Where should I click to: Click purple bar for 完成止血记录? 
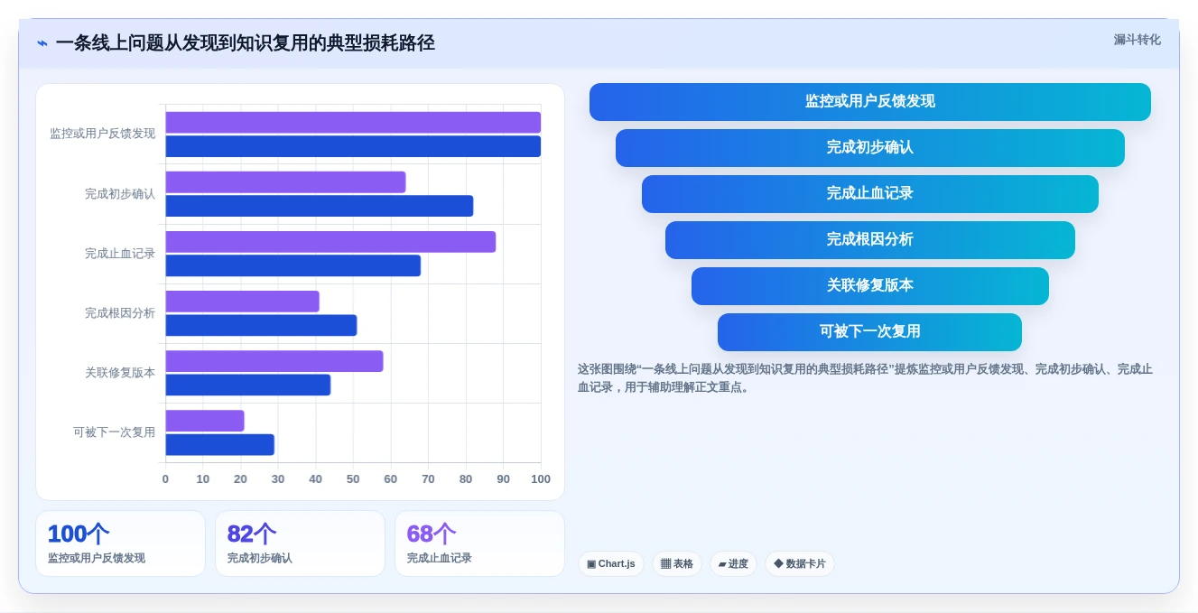click(x=330, y=242)
